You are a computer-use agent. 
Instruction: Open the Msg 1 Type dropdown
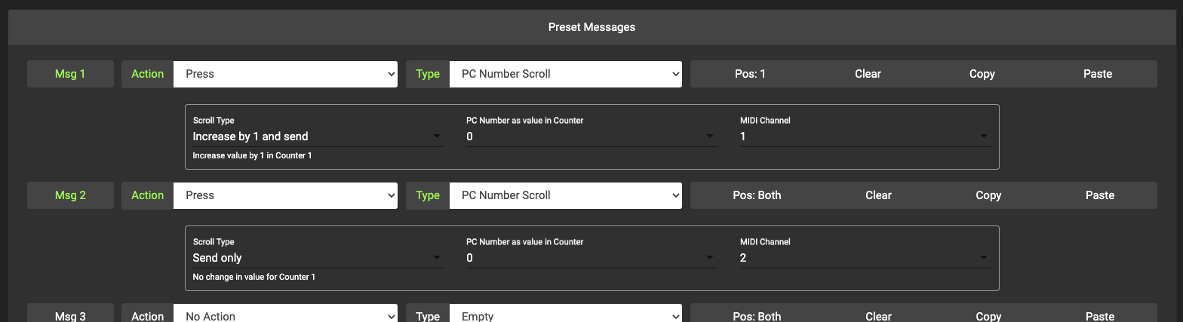[x=565, y=74]
